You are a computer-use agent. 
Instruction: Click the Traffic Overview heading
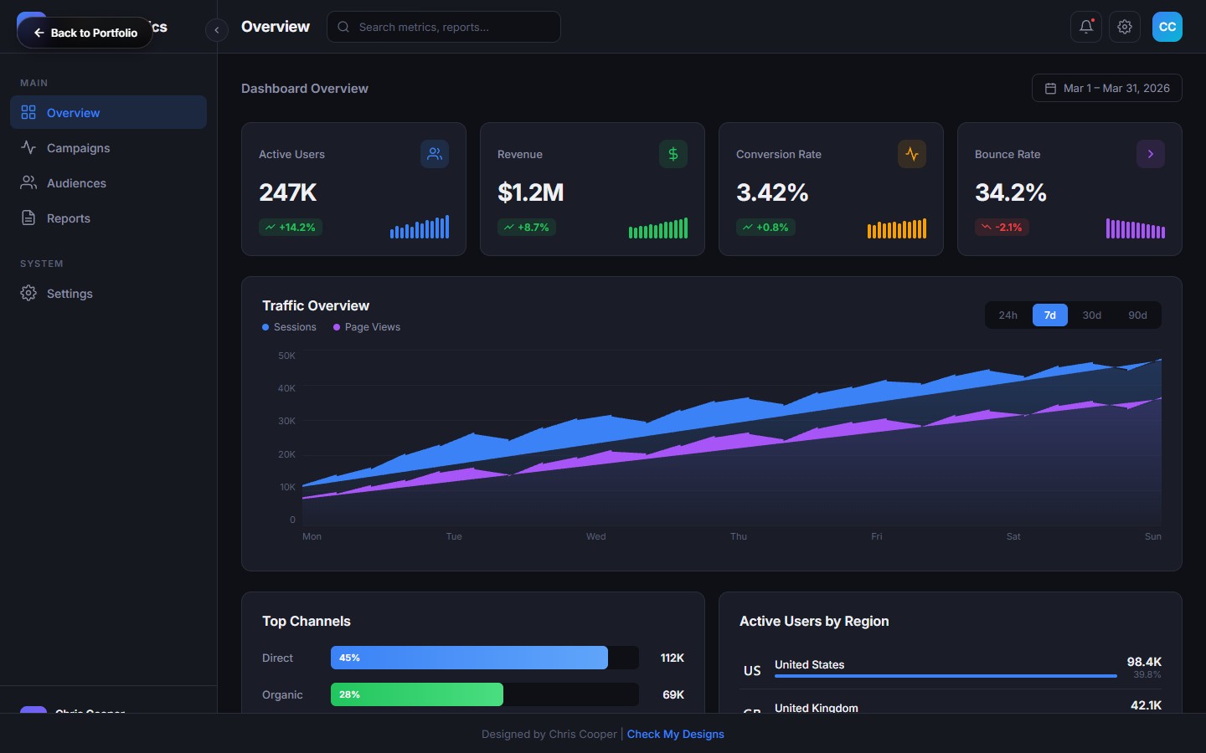316,305
